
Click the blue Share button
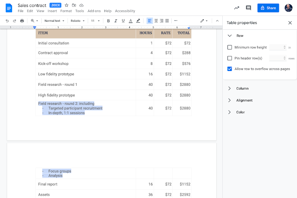[x=268, y=8]
